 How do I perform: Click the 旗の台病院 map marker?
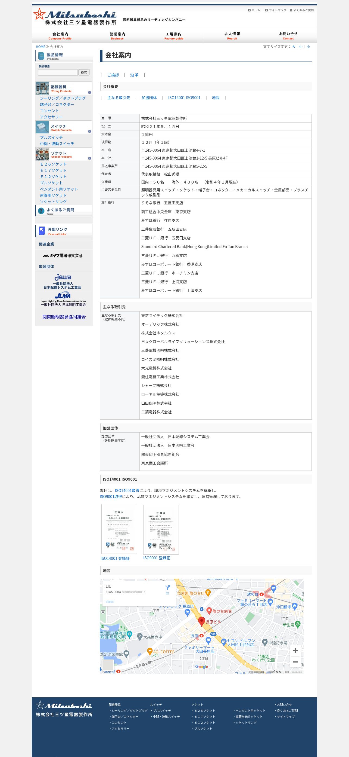tap(209, 611)
